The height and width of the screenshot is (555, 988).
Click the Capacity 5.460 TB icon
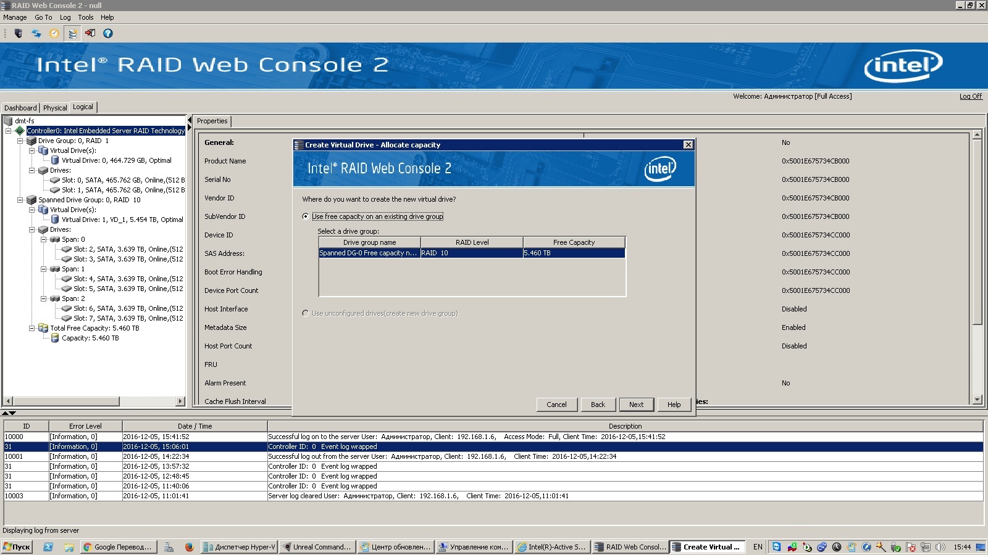coord(55,338)
